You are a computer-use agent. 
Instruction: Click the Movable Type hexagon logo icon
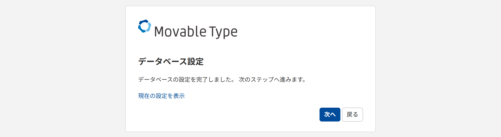[144, 26]
